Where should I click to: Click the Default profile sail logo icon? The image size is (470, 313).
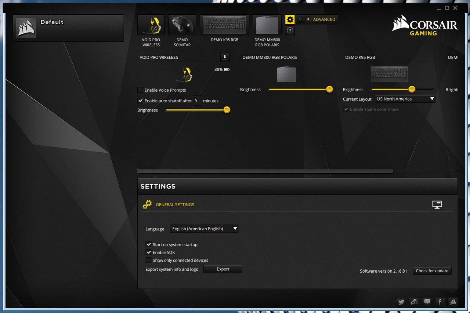[x=26, y=28]
